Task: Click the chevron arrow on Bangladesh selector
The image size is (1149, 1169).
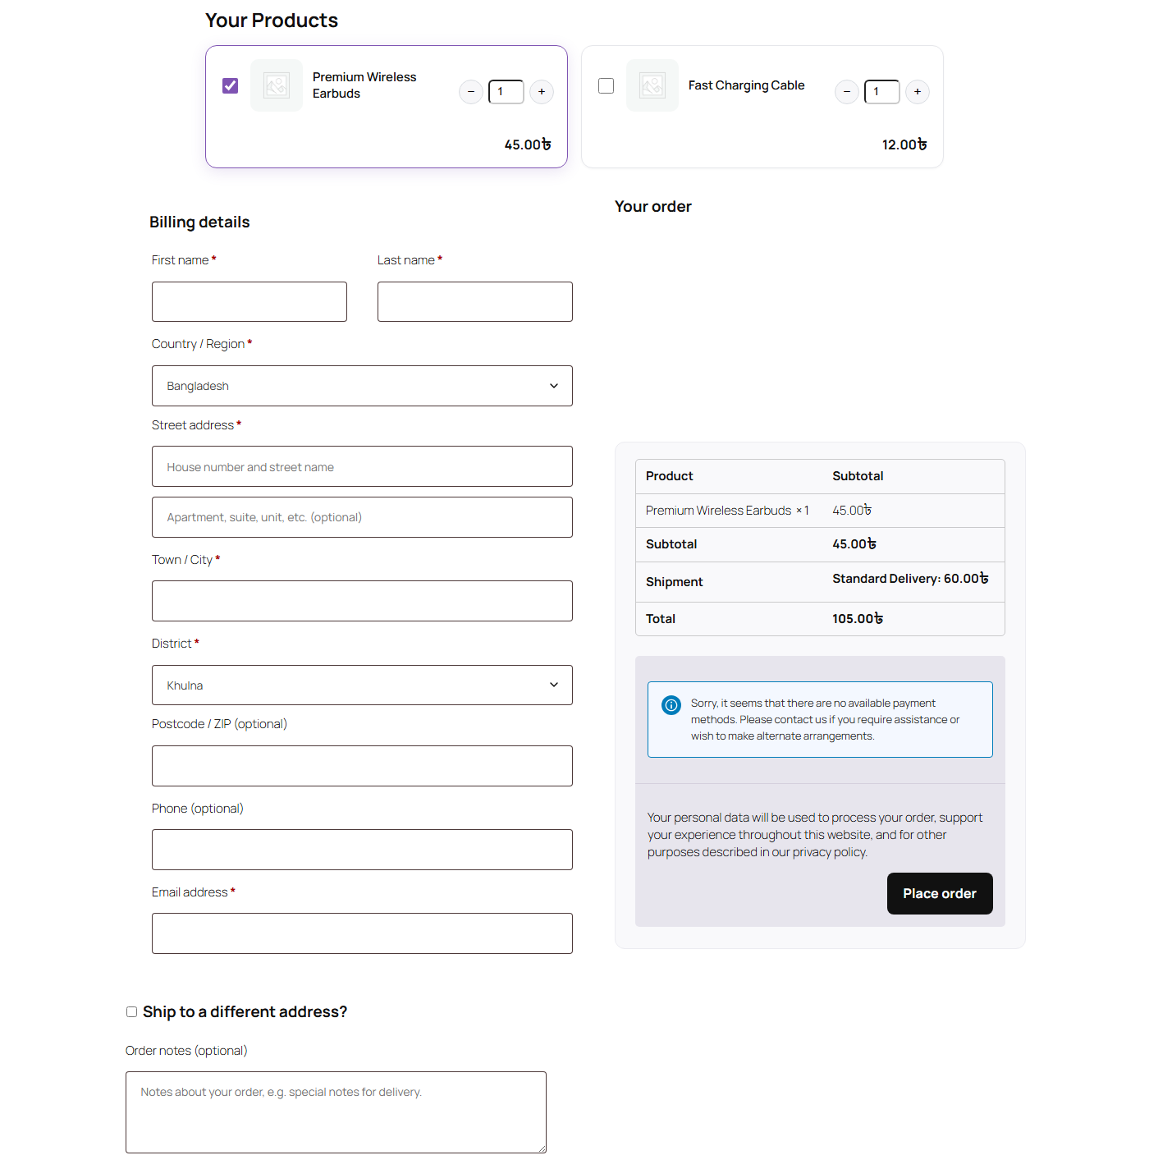Action: coord(554,386)
